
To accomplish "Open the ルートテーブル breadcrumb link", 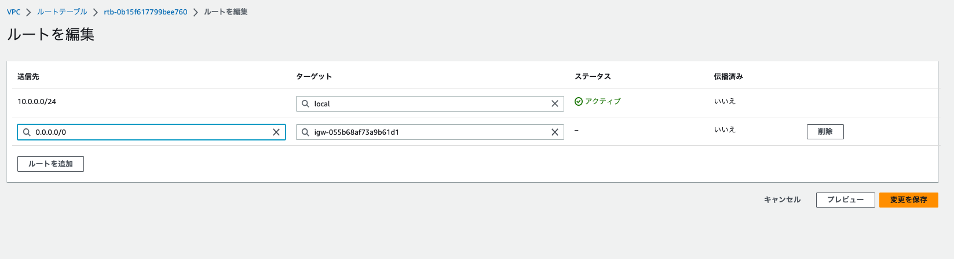I will tap(62, 12).
